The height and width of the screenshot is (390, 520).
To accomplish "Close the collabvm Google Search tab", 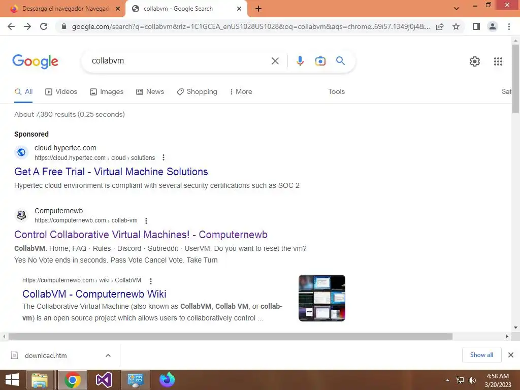I will click(239, 9).
